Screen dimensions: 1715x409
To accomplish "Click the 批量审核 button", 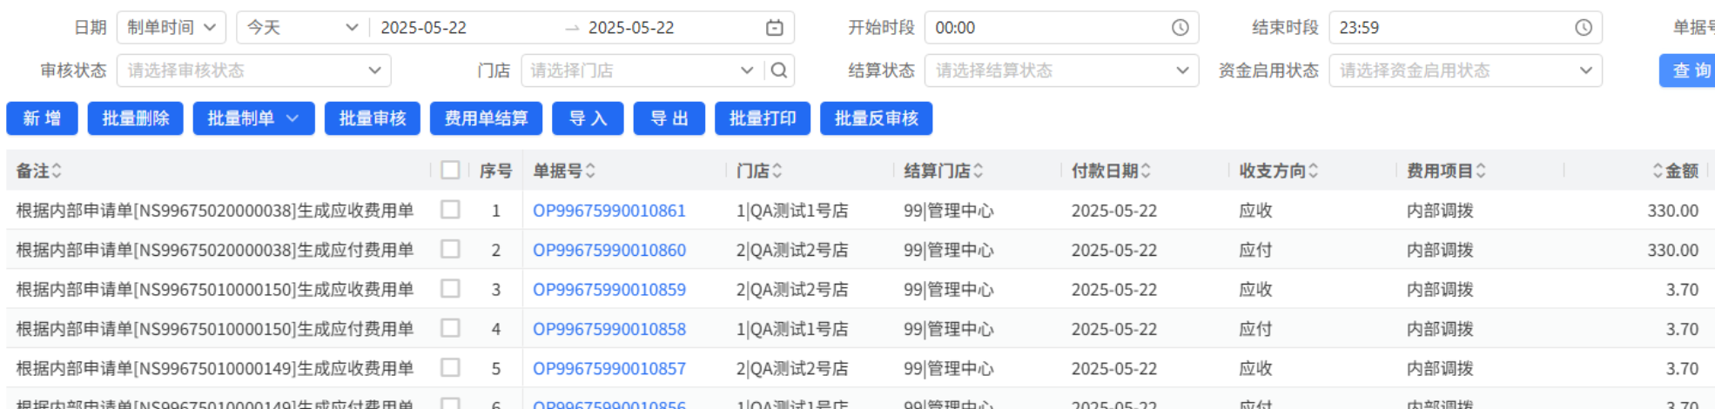I will coord(373,118).
